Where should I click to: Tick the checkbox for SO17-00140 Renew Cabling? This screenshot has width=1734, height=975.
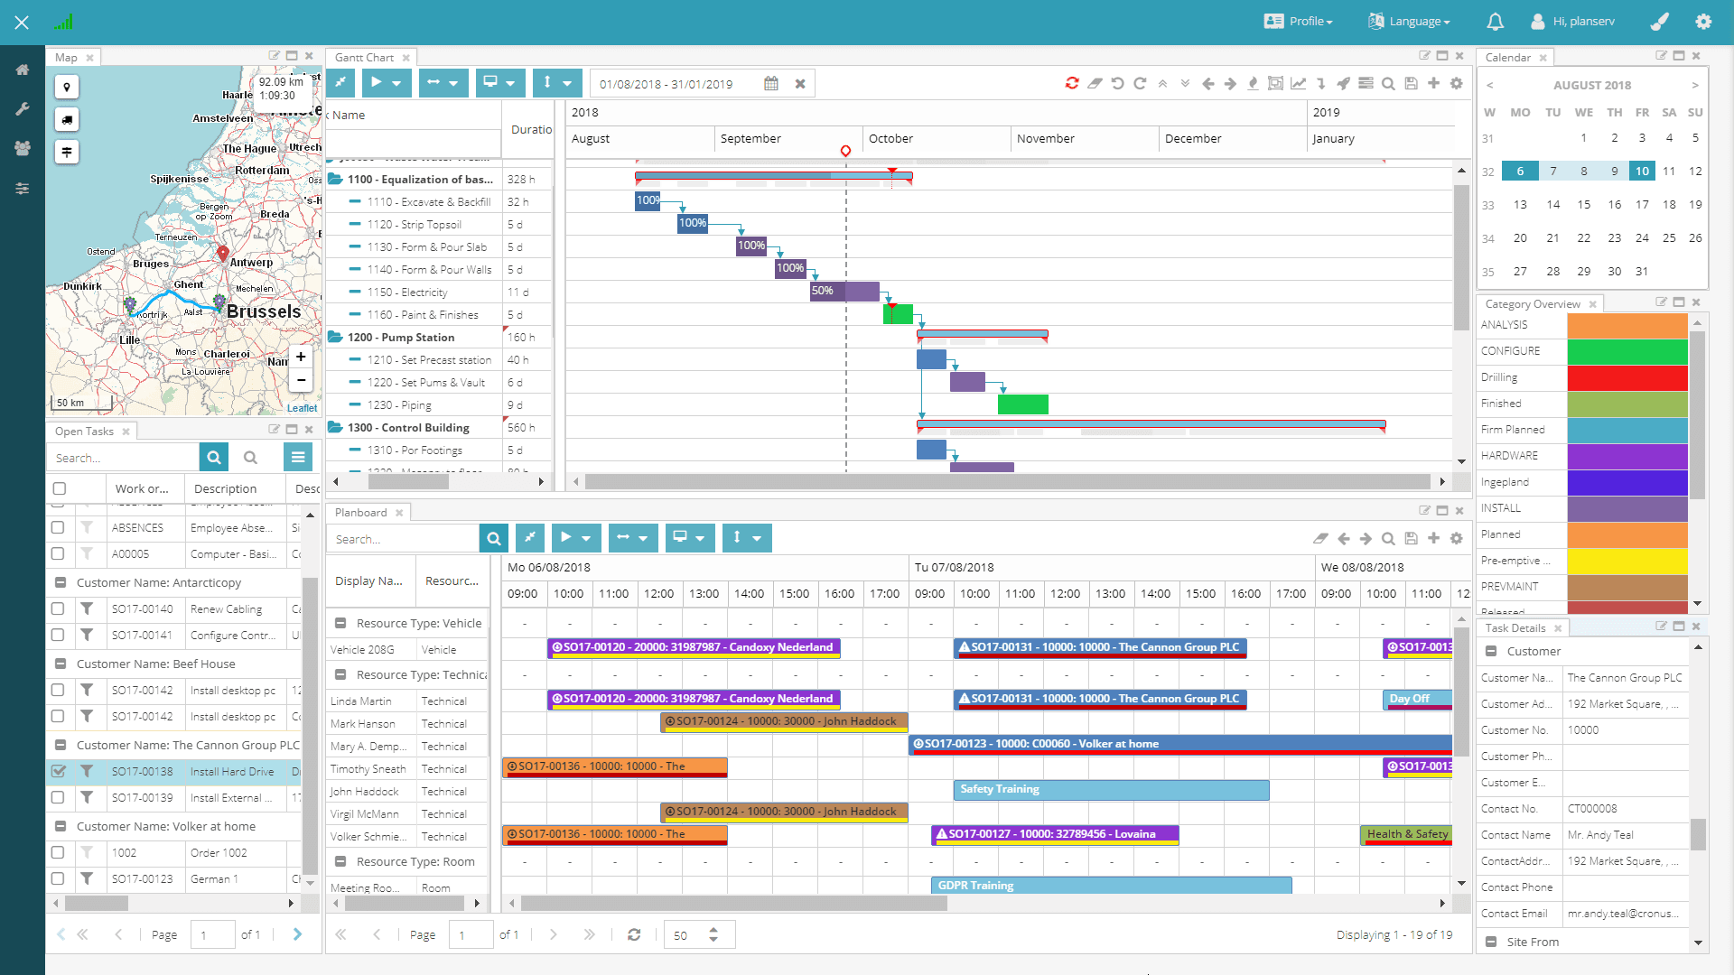[59, 608]
